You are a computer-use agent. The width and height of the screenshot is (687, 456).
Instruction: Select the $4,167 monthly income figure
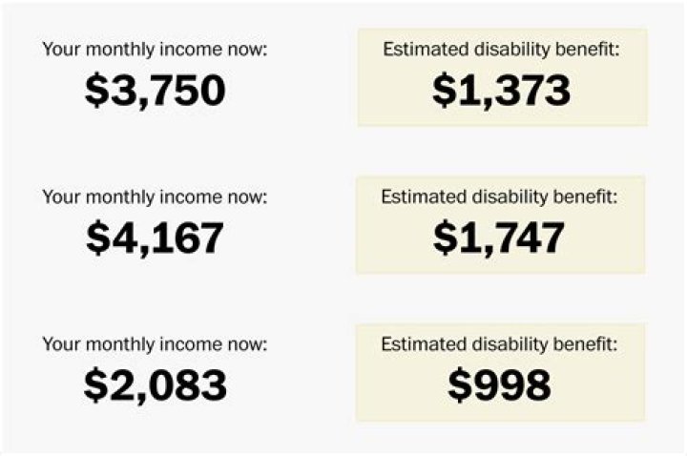pyautogui.click(x=156, y=238)
